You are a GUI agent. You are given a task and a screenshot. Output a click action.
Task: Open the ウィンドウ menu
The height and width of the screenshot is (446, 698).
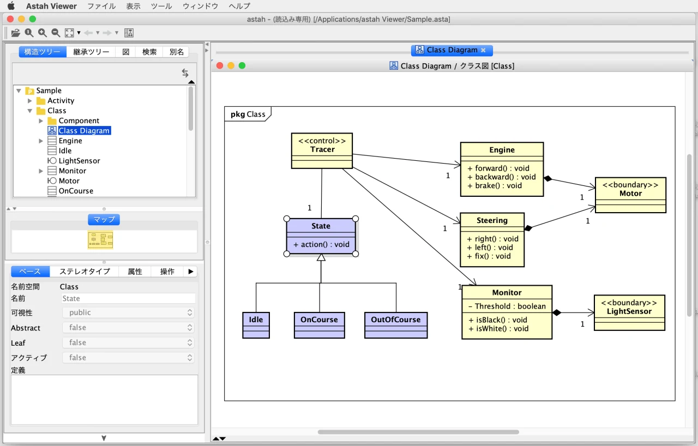pyautogui.click(x=200, y=6)
